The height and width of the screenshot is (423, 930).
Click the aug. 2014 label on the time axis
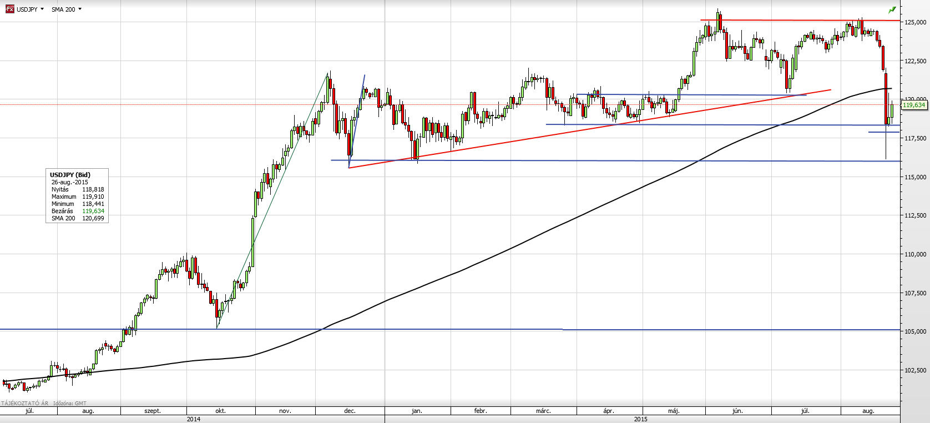(88, 411)
